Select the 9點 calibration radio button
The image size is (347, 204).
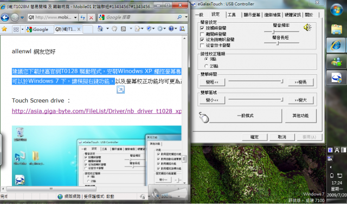click(206, 59)
